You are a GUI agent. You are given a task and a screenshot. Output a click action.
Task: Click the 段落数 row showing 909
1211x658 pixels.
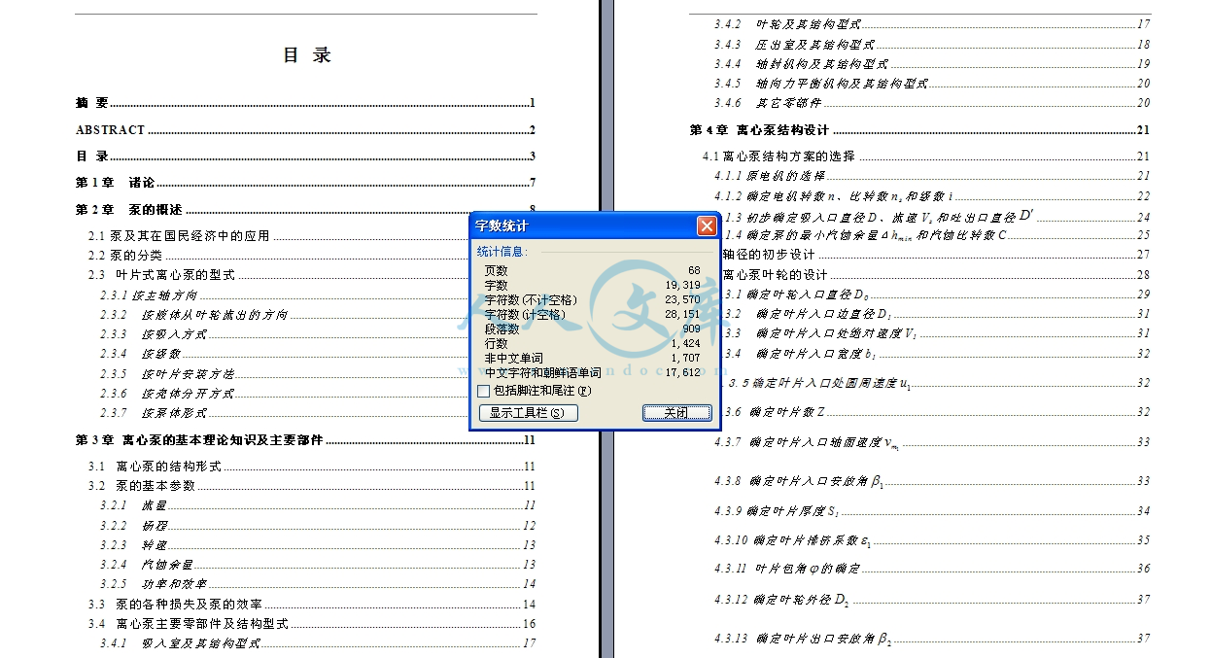click(x=592, y=329)
